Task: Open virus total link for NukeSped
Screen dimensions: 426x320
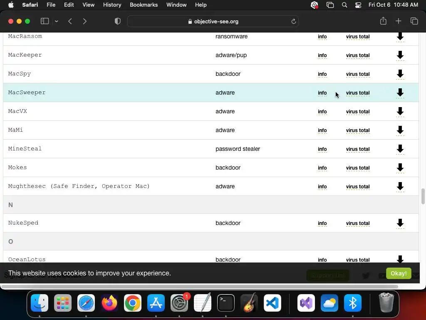Action: (x=358, y=223)
